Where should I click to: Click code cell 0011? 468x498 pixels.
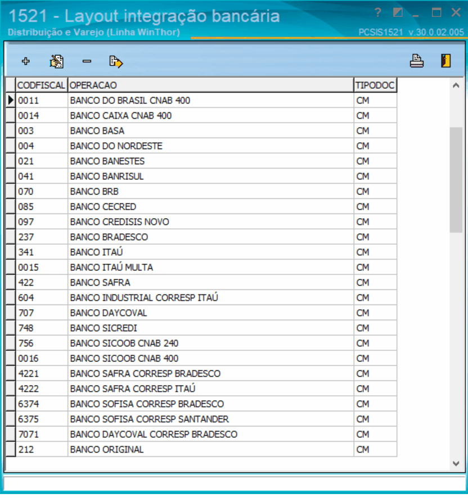[42, 101]
